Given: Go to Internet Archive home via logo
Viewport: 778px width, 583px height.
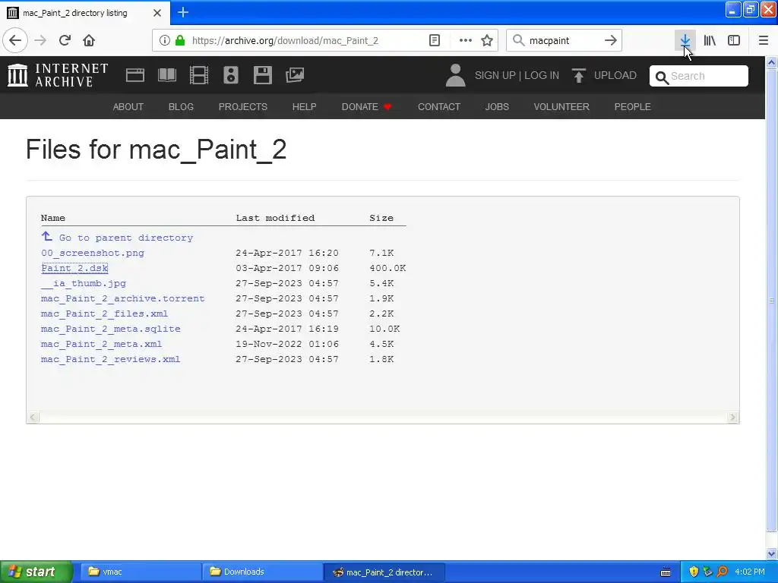Looking at the screenshot, I should [x=58, y=75].
